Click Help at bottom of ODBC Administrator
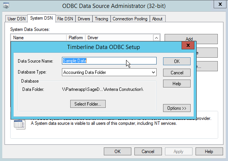228x161 pixels. [x=209, y=151]
